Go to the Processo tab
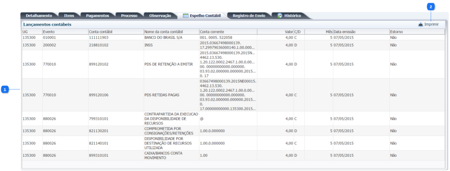This screenshot has width=450, height=171. click(x=129, y=16)
